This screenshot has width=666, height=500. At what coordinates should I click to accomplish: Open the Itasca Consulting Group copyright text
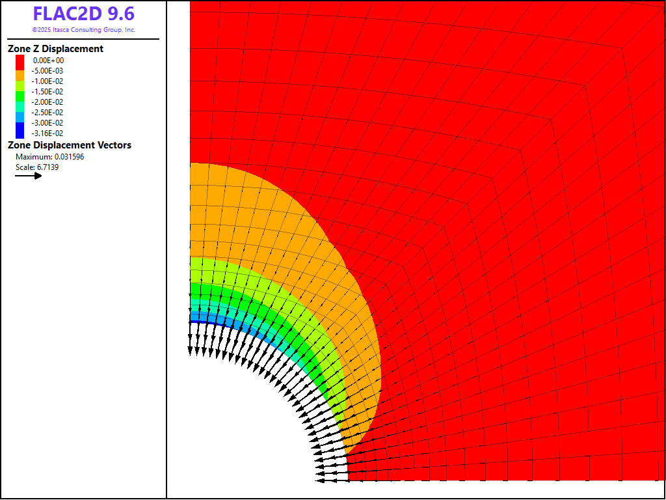pos(83,30)
